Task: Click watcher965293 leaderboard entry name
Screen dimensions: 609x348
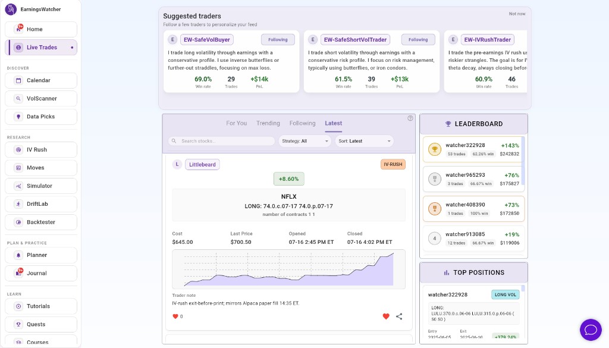Action: click(465, 175)
